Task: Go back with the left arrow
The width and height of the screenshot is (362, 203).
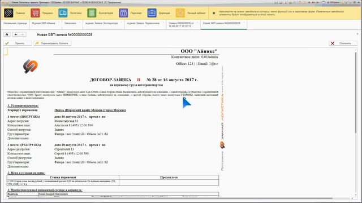Action: 16,34
